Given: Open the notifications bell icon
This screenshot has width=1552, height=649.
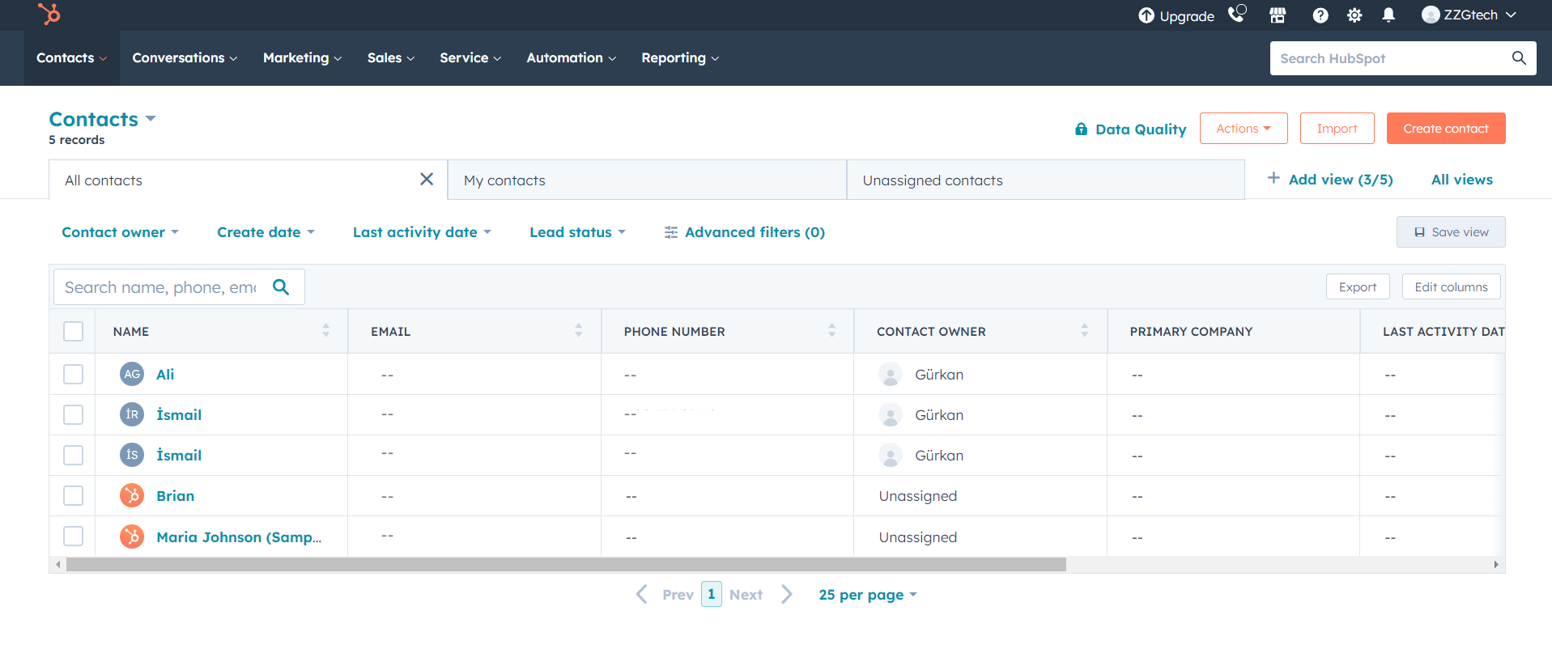Looking at the screenshot, I should coord(1388,15).
